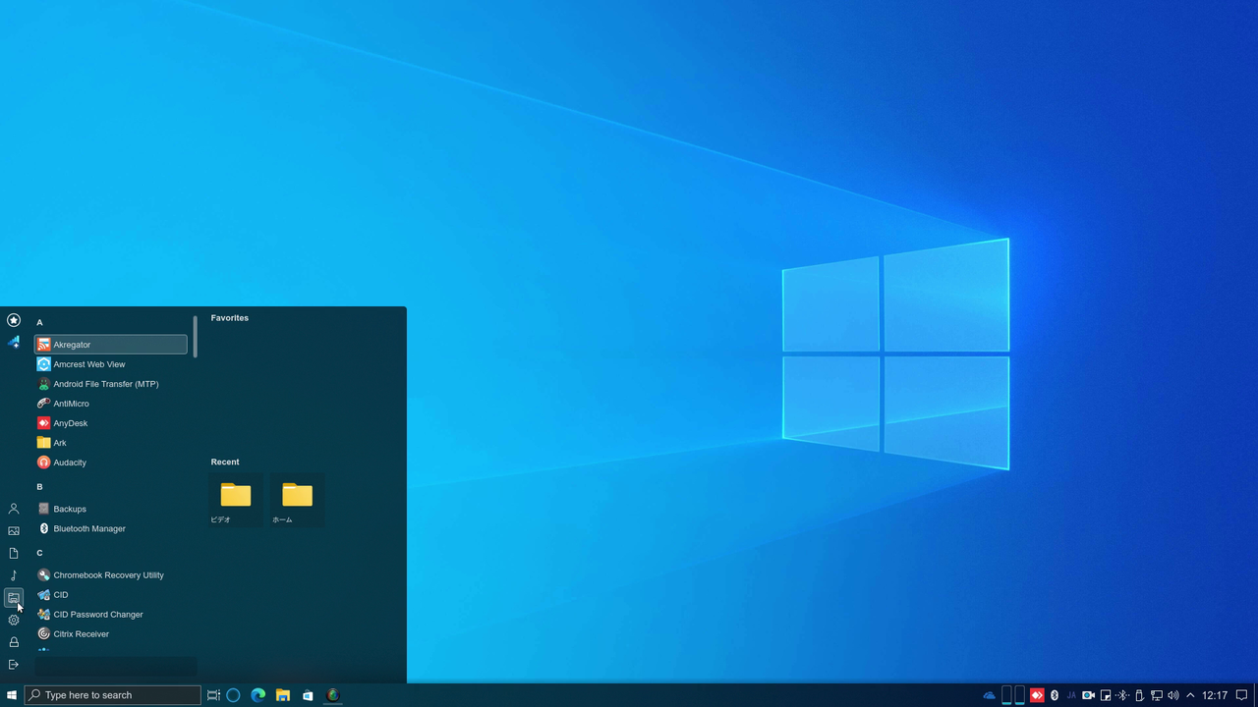The image size is (1258, 707).
Task: Open Audacity audio editor
Action: tap(110, 462)
